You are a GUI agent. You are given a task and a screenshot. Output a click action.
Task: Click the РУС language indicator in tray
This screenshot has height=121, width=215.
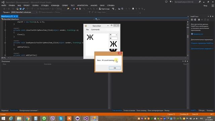click(x=202, y=119)
